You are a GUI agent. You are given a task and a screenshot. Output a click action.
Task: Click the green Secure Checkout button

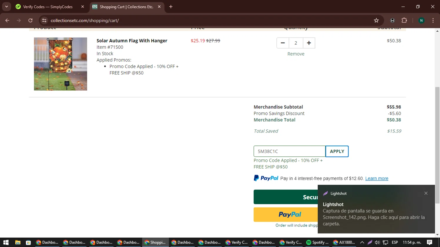pos(286,197)
